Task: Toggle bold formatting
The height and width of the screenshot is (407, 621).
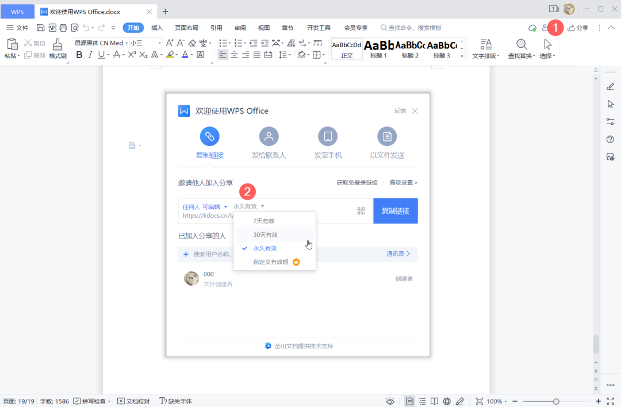Action: pyautogui.click(x=79, y=55)
